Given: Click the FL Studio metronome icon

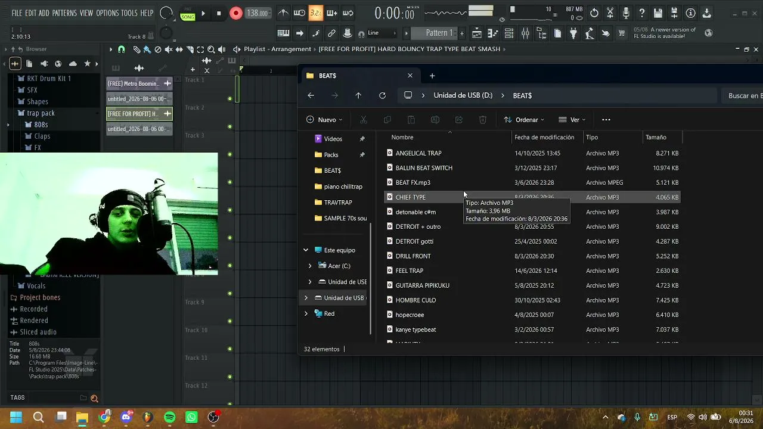Looking at the screenshot, I should coord(284,13).
